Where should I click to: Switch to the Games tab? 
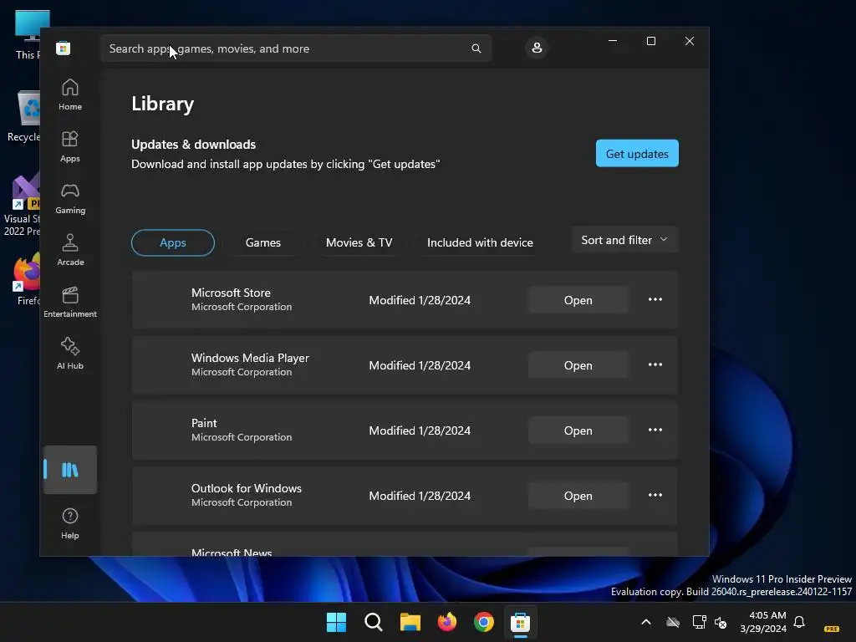click(x=263, y=242)
